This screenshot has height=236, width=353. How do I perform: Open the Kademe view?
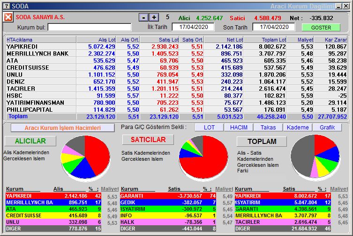click(x=298, y=128)
